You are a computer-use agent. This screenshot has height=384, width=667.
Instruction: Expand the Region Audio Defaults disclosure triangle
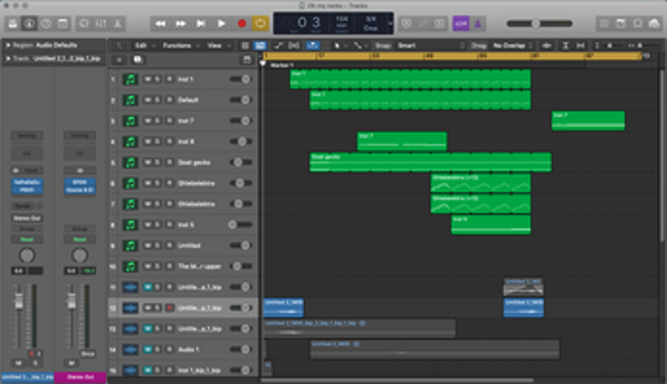pos(7,45)
